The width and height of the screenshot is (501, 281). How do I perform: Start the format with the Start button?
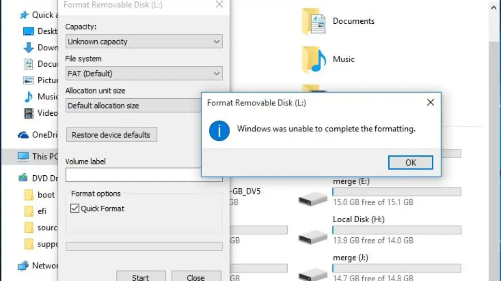[141, 277]
